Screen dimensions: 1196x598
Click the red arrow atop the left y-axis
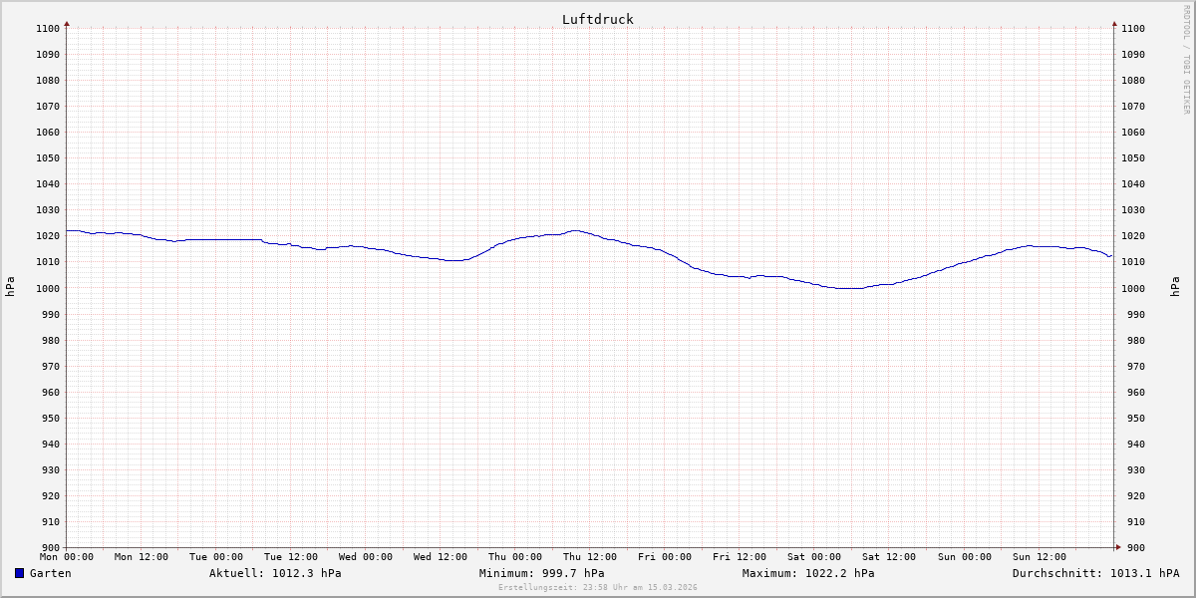67,23
